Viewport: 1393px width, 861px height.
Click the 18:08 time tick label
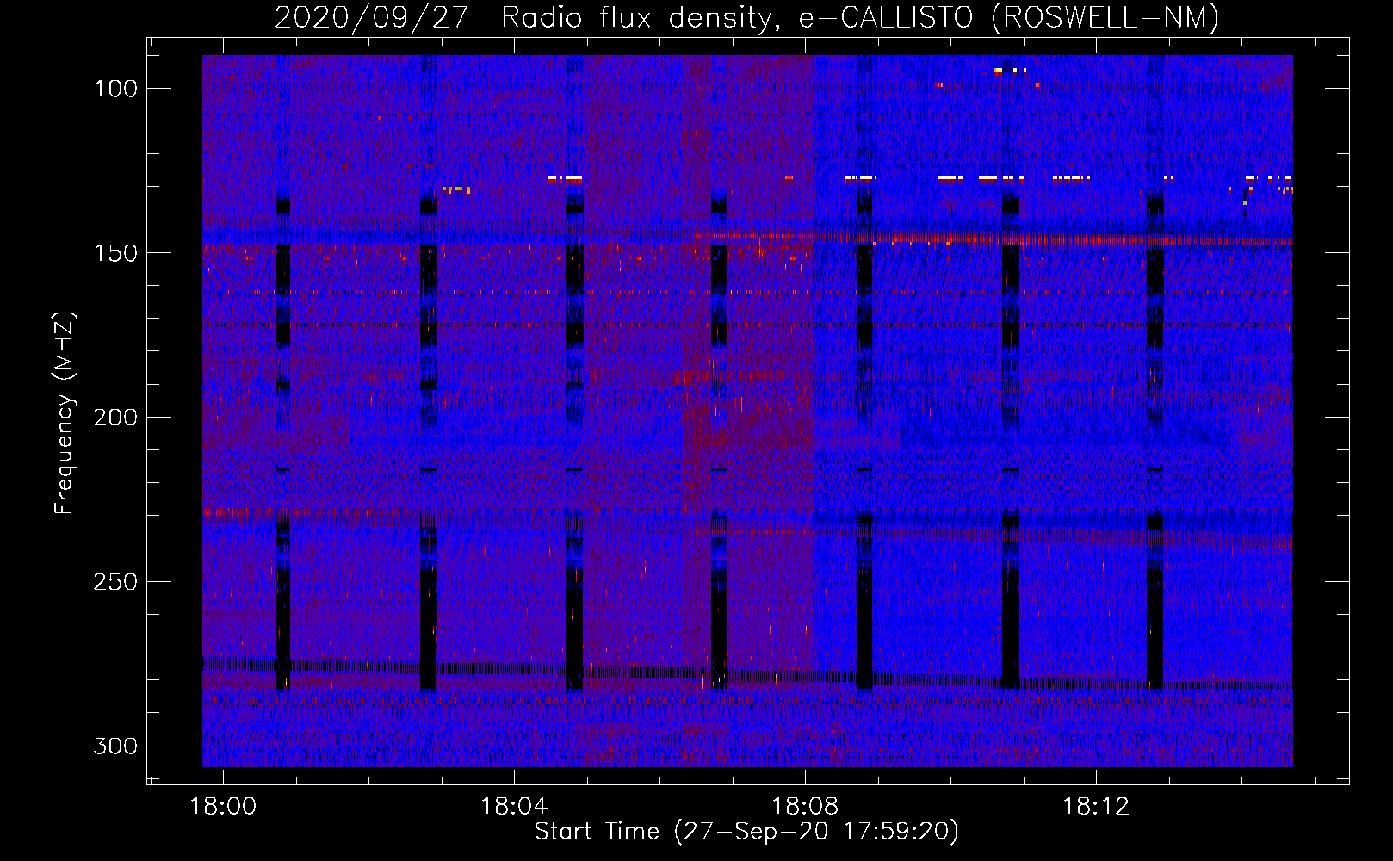click(805, 807)
